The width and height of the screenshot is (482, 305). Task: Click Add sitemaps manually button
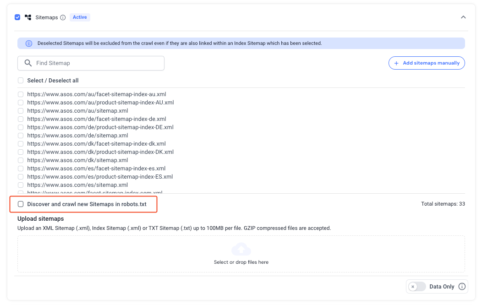[x=427, y=63]
